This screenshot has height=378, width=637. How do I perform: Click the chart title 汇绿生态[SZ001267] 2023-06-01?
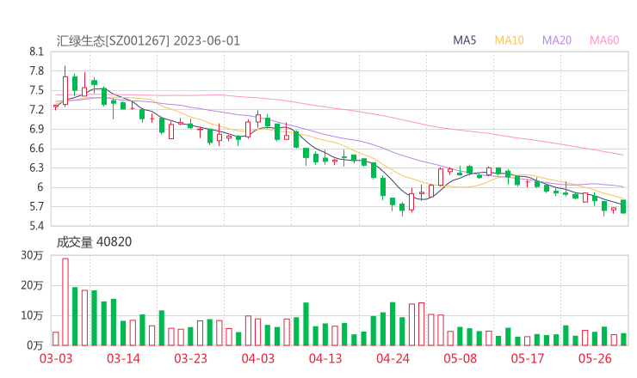click(x=148, y=41)
